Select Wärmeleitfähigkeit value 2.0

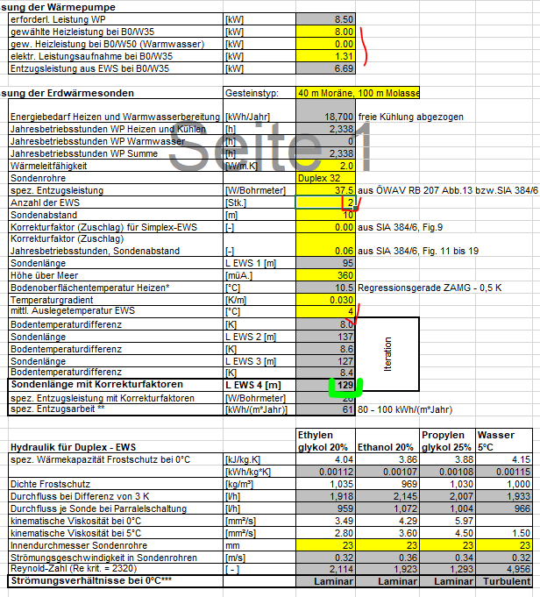click(x=325, y=166)
